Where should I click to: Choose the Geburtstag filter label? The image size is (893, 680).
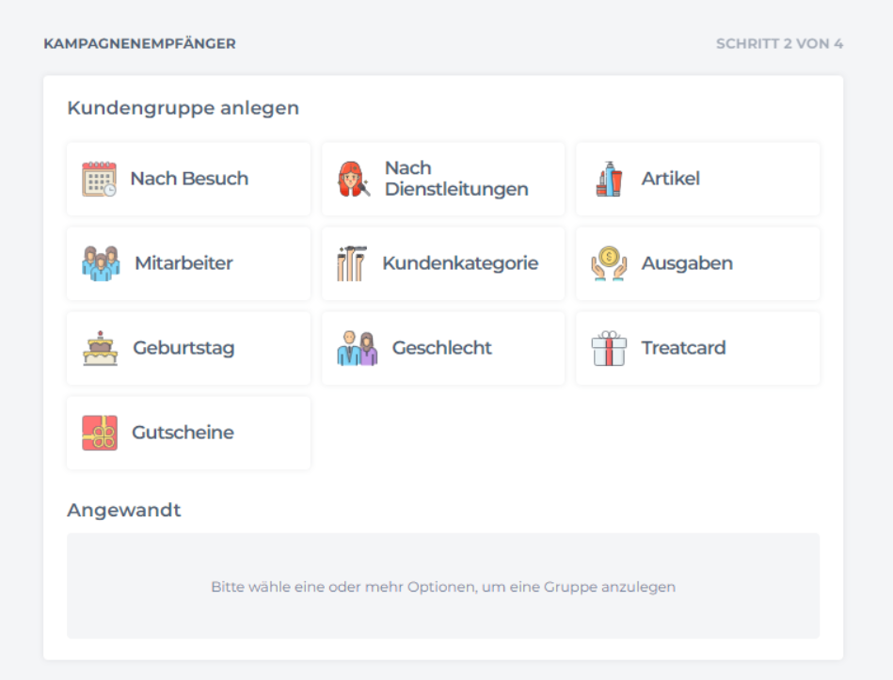pos(183,348)
